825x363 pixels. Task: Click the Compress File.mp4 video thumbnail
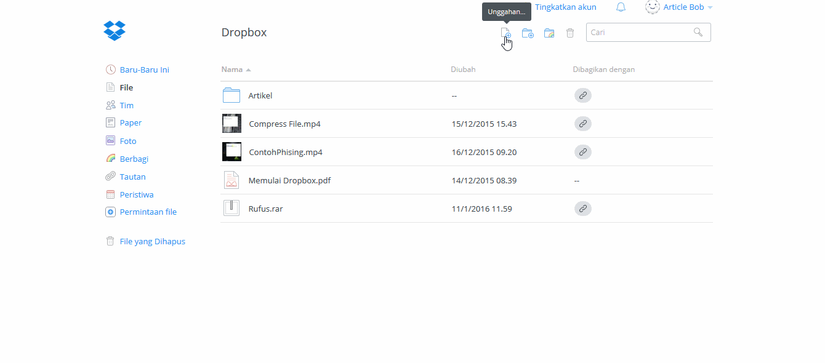[x=231, y=123]
